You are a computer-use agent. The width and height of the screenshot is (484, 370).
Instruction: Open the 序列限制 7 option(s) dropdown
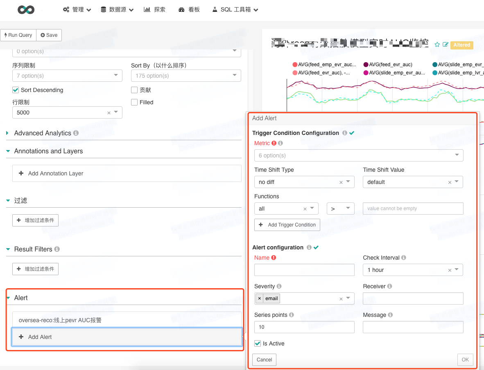(x=67, y=76)
